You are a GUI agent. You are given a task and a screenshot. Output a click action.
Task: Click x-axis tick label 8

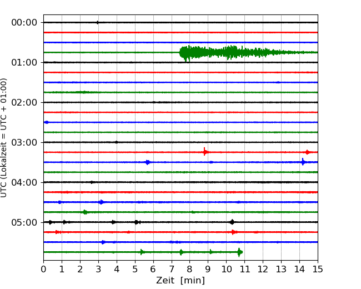[190, 269]
